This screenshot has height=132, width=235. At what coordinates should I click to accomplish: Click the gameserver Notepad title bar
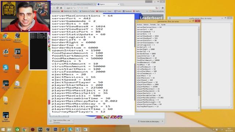(x=168, y=22)
